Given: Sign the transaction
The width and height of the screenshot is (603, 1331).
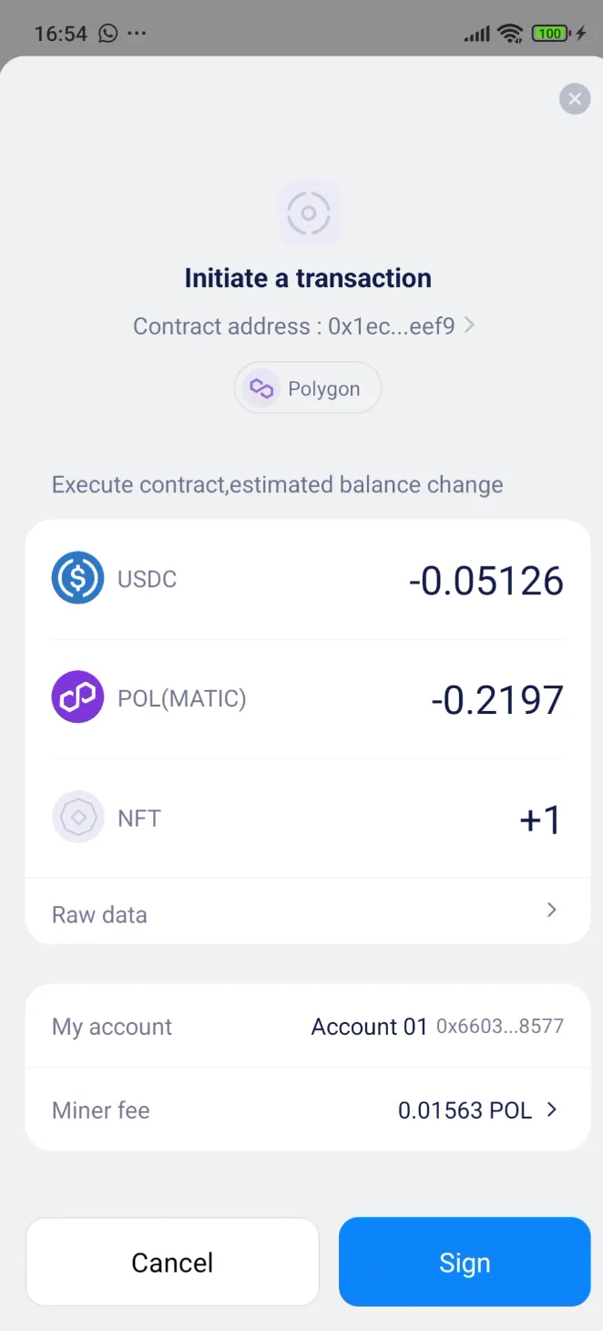Looking at the screenshot, I should click(x=465, y=1262).
